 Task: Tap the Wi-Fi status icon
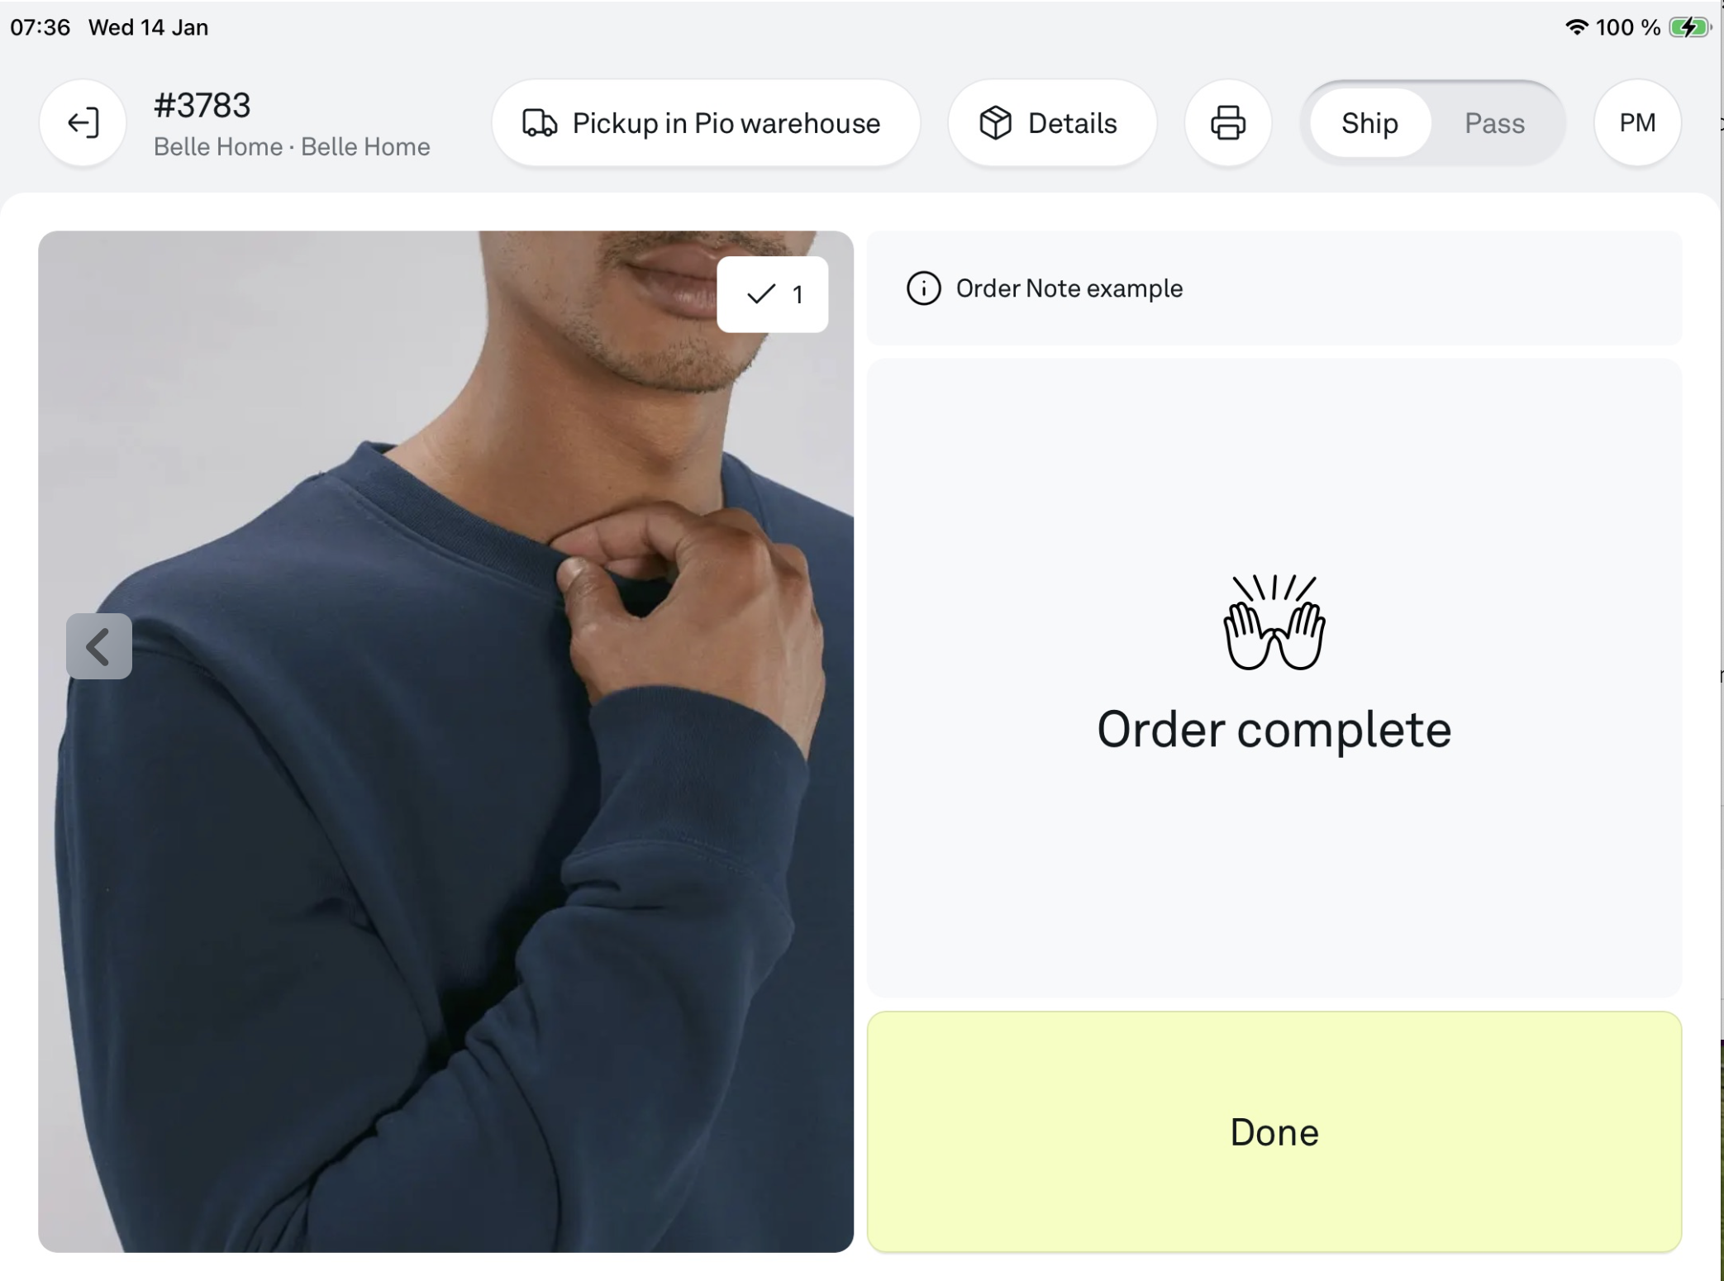[x=1576, y=27]
